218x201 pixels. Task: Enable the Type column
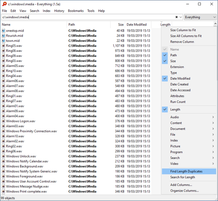pos(189,73)
